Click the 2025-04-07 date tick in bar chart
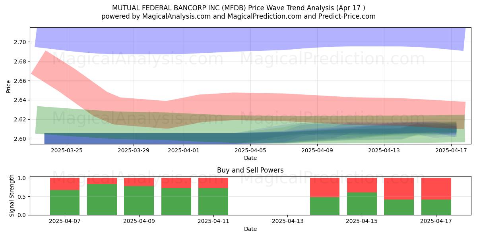The height and width of the screenshot is (238, 477). 65,221
